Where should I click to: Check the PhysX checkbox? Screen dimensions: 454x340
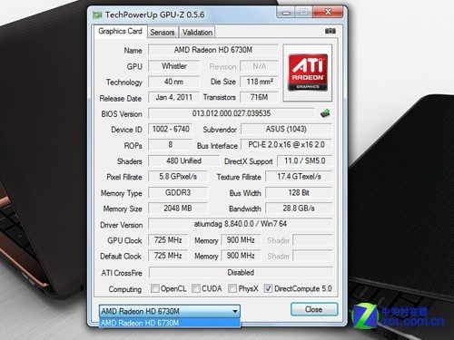pos(232,288)
